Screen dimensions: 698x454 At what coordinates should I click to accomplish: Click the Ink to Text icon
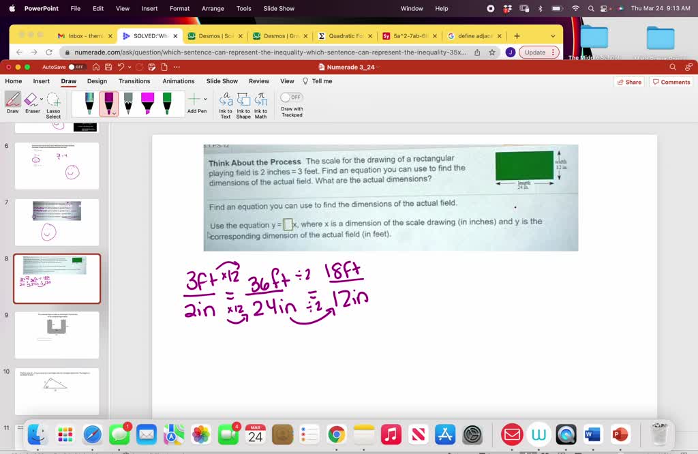[226, 104]
